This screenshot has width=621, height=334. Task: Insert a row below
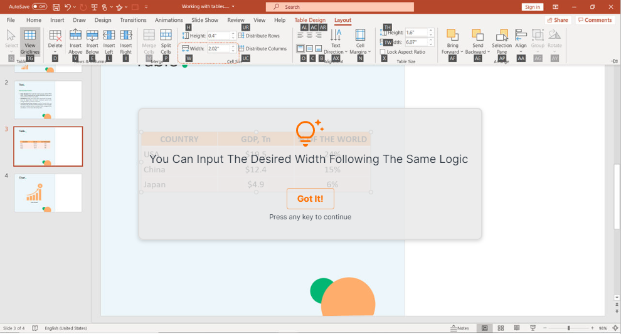point(92,41)
